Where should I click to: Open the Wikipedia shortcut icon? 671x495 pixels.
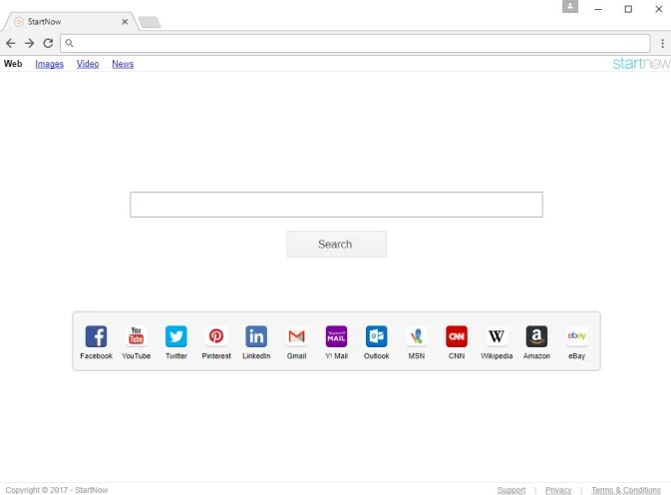coord(497,336)
